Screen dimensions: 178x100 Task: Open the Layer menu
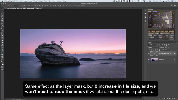(31, 1)
